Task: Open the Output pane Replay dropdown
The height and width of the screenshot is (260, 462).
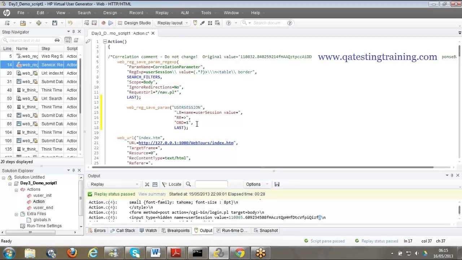Action: point(114,184)
